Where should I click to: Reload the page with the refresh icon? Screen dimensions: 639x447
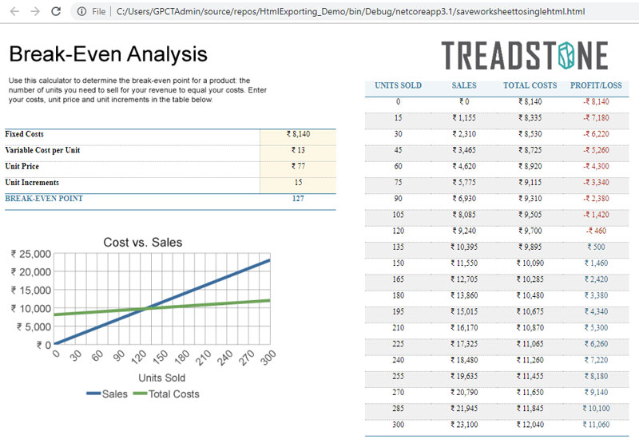pyautogui.click(x=56, y=11)
